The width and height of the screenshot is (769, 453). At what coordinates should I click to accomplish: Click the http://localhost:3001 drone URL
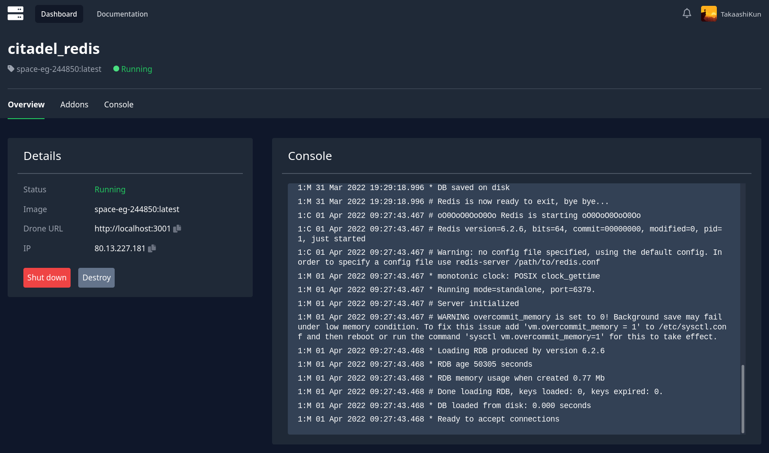(133, 229)
